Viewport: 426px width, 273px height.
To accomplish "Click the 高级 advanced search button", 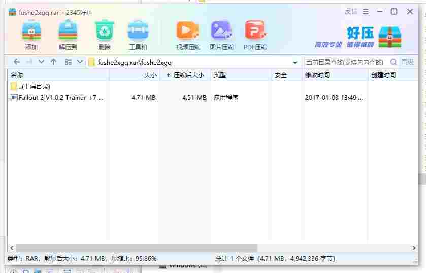I will (x=408, y=62).
